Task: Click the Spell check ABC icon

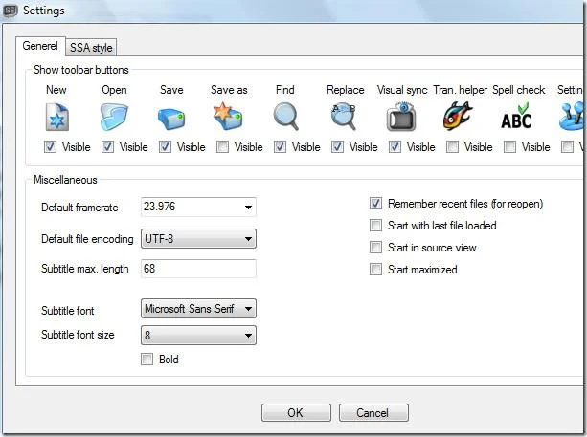Action: tap(516, 117)
